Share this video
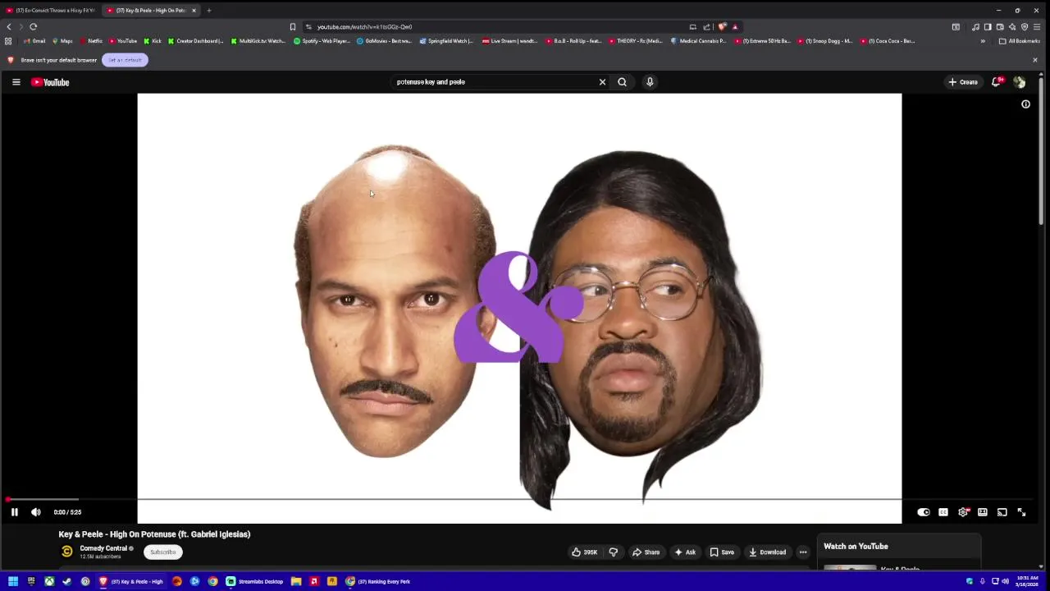The height and width of the screenshot is (591, 1050). [x=646, y=552]
